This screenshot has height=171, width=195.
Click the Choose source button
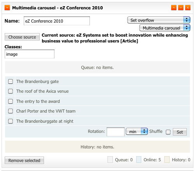(x=22, y=37)
